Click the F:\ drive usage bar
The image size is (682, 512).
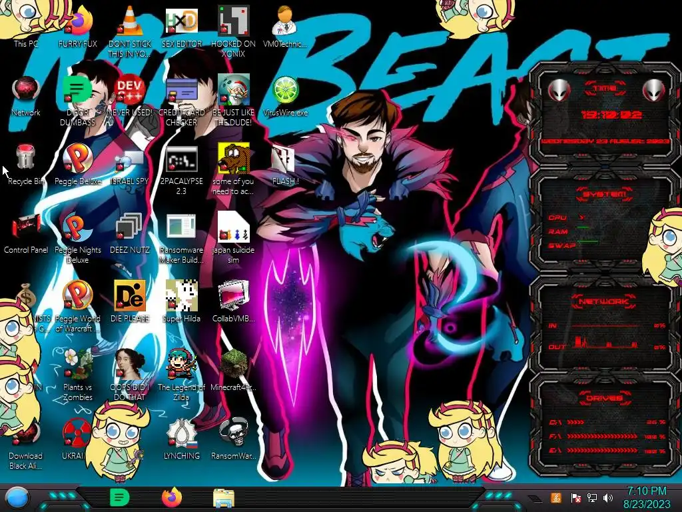tap(607, 436)
